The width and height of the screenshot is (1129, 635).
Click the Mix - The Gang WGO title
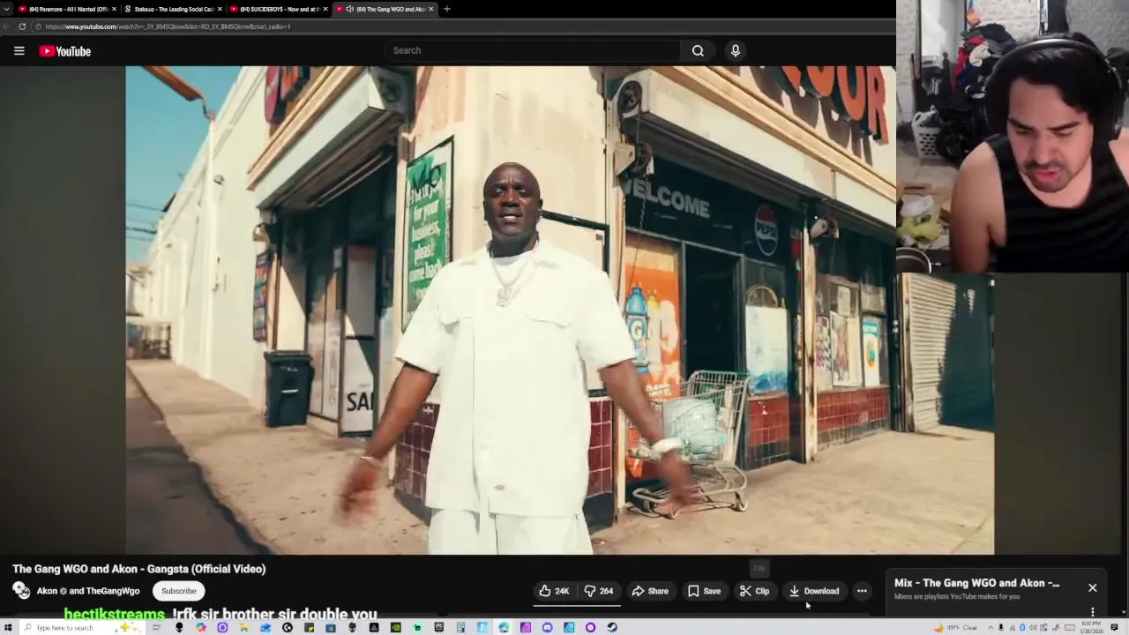[x=976, y=583]
